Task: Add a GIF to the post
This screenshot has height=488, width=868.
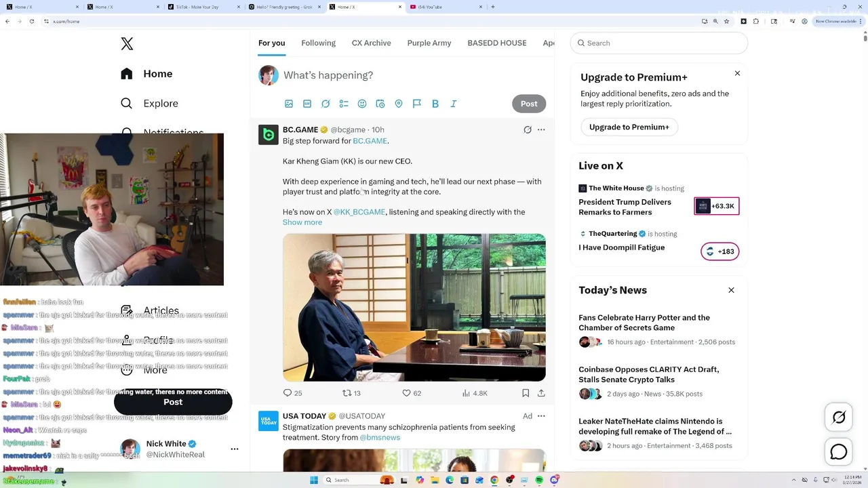Action: tap(307, 104)
